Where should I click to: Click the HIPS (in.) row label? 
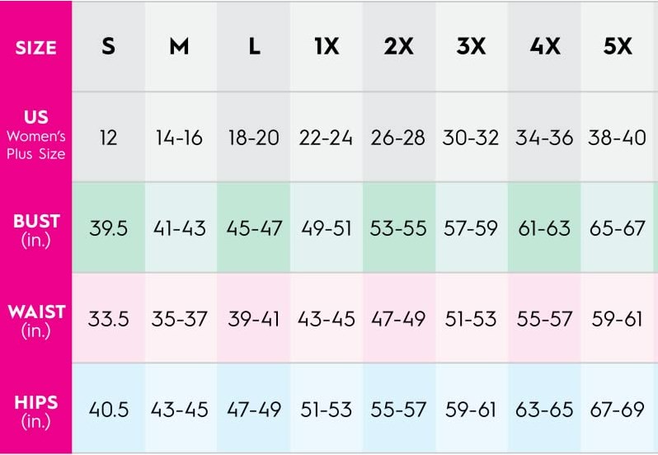[36, 411]
